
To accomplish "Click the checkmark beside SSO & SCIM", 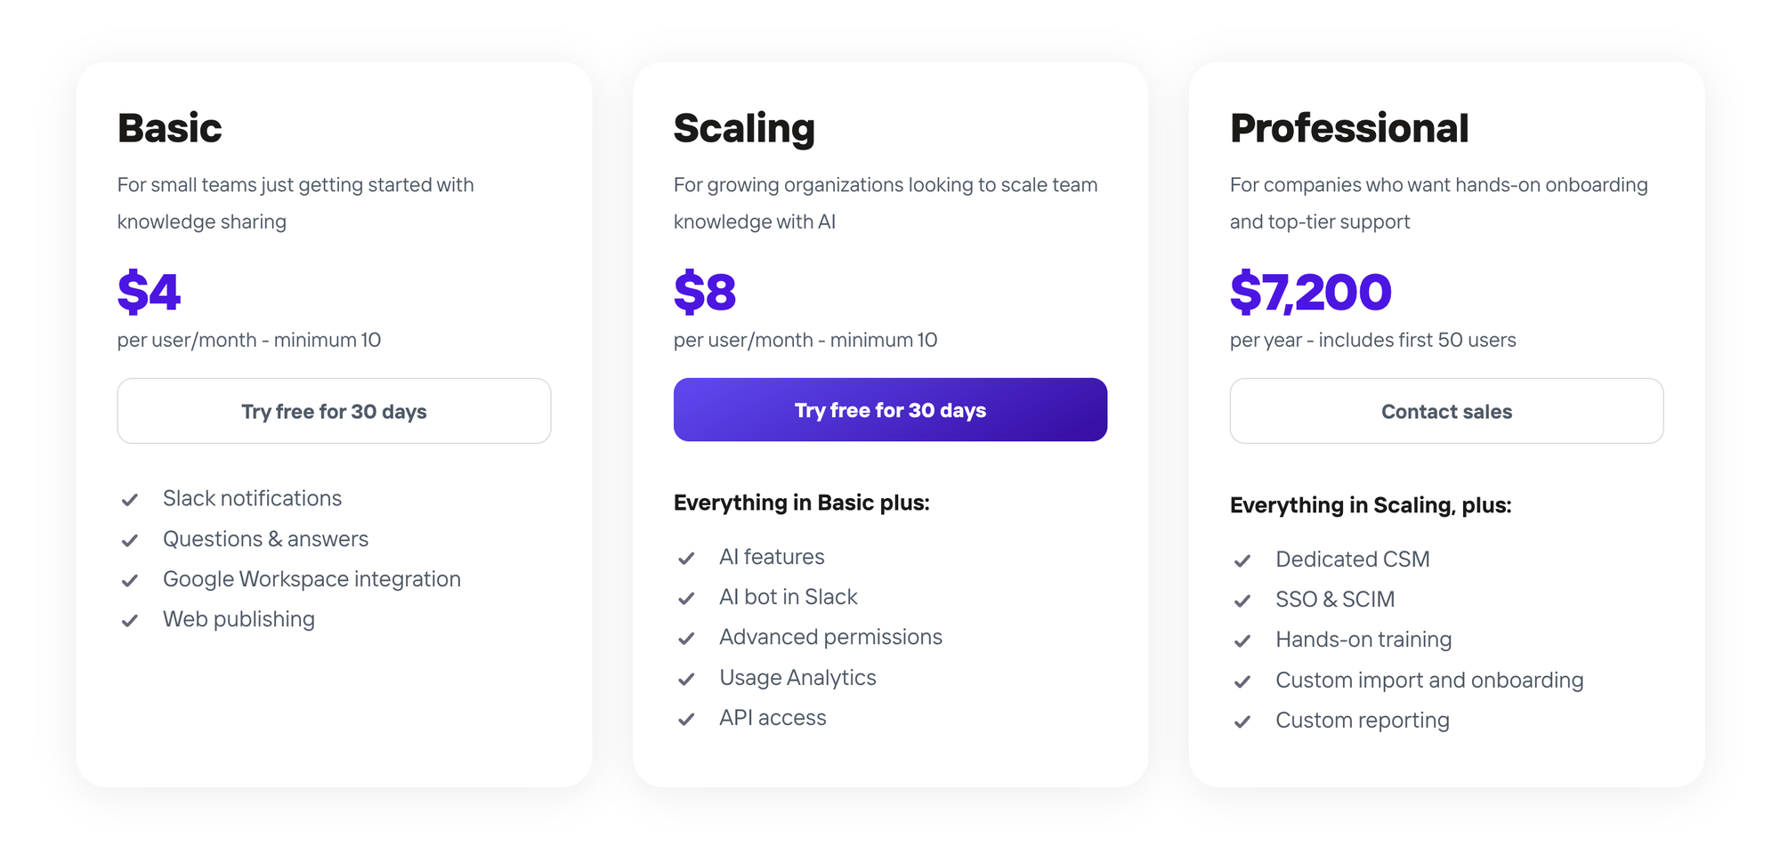I will coord(1242,600).
